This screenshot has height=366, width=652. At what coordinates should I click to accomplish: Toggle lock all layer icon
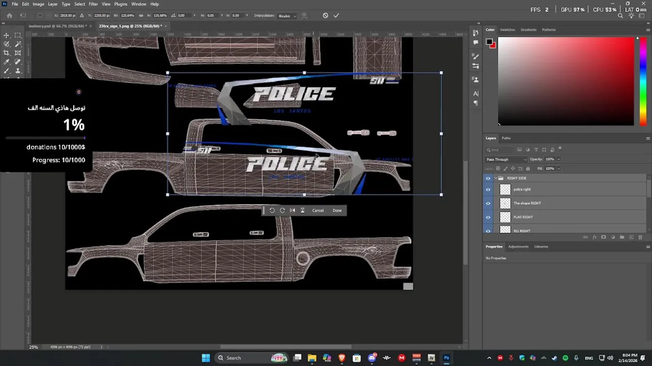pyautogui.click(x=528, y=168)
